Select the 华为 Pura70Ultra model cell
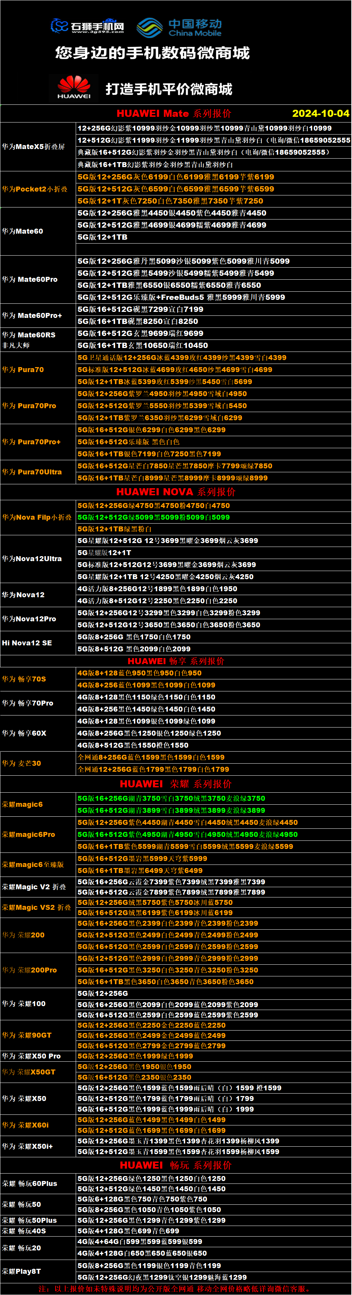The height and width of the screenshot is (1295, 352). (38, 473)
